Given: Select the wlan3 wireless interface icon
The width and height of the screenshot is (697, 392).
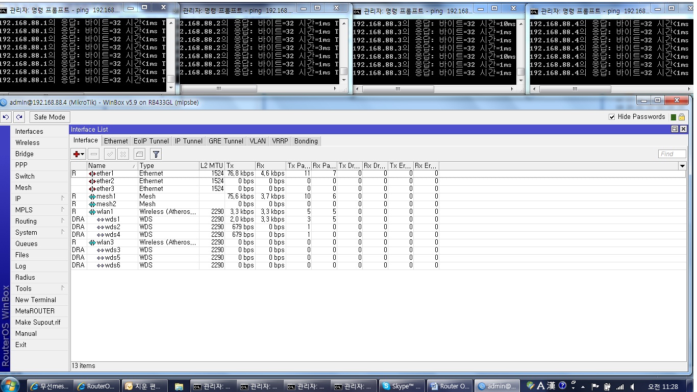Looking at the screenshot, I should [x=92, y=242].
